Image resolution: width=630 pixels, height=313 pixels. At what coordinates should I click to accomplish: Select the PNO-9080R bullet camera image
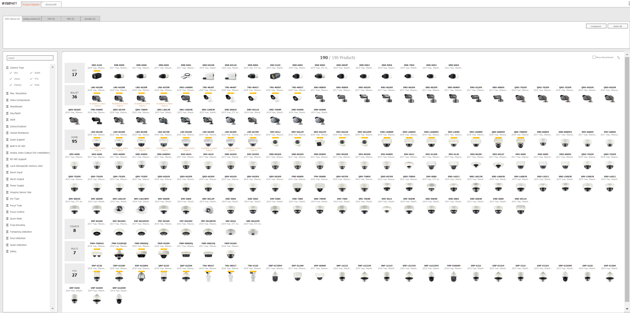point(97,121)
